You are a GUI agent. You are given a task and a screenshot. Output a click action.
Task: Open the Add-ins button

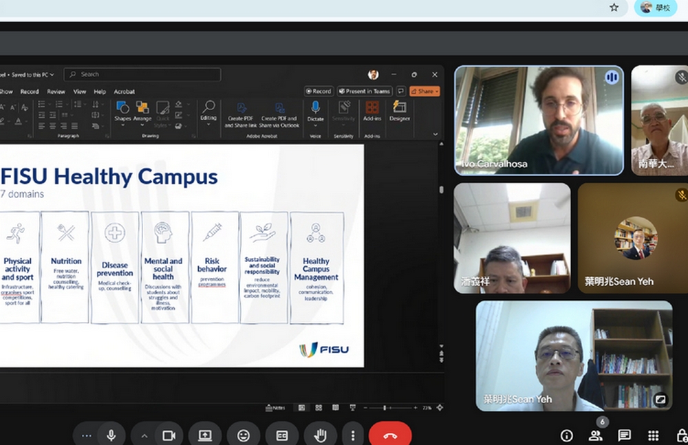(x=372, y=111)
